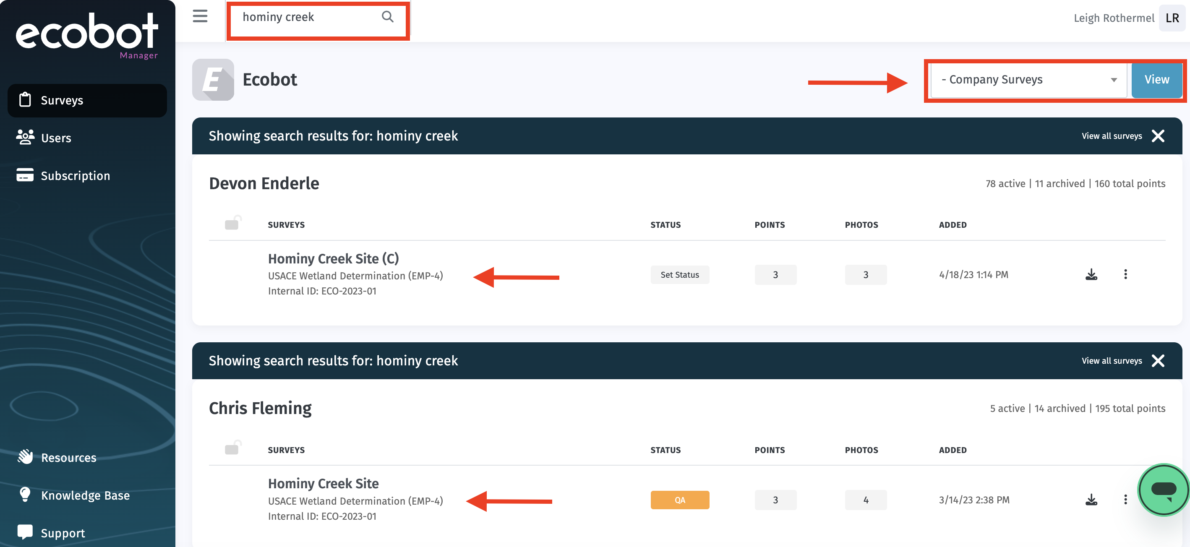Viewport: 1190px width, 547px height.
Task: Download Chris Fleming's Hominy Creek Site survey
Action: (1091, 500)
